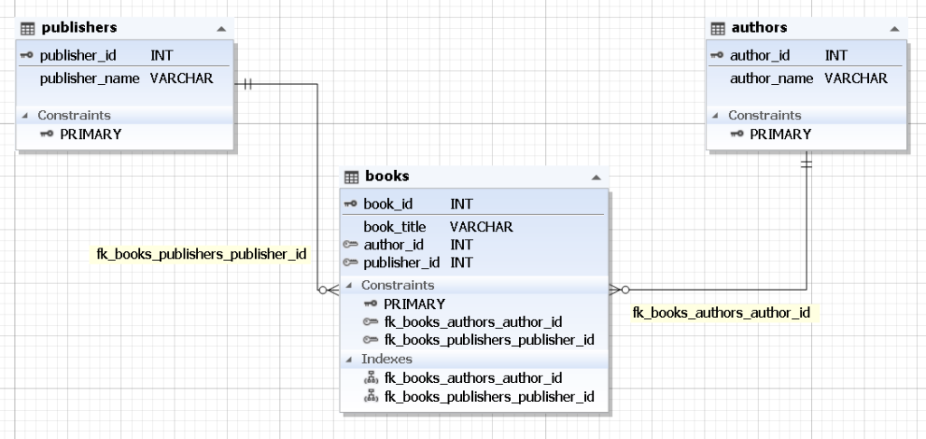Click the authors table grid icon

(x=717, y=28)
